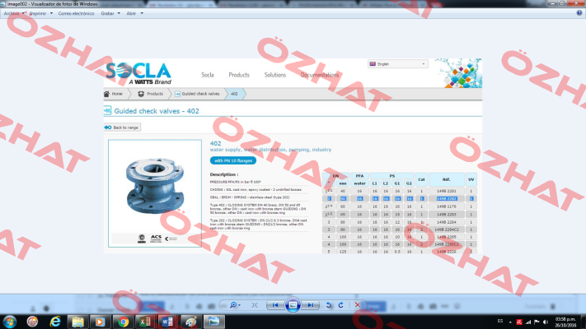Click the 402 breadcrumb
586x329 pixels.
point(234,94)
